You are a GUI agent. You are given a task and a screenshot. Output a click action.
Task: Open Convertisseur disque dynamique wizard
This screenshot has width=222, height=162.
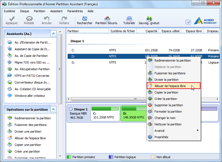click(29, 82)
